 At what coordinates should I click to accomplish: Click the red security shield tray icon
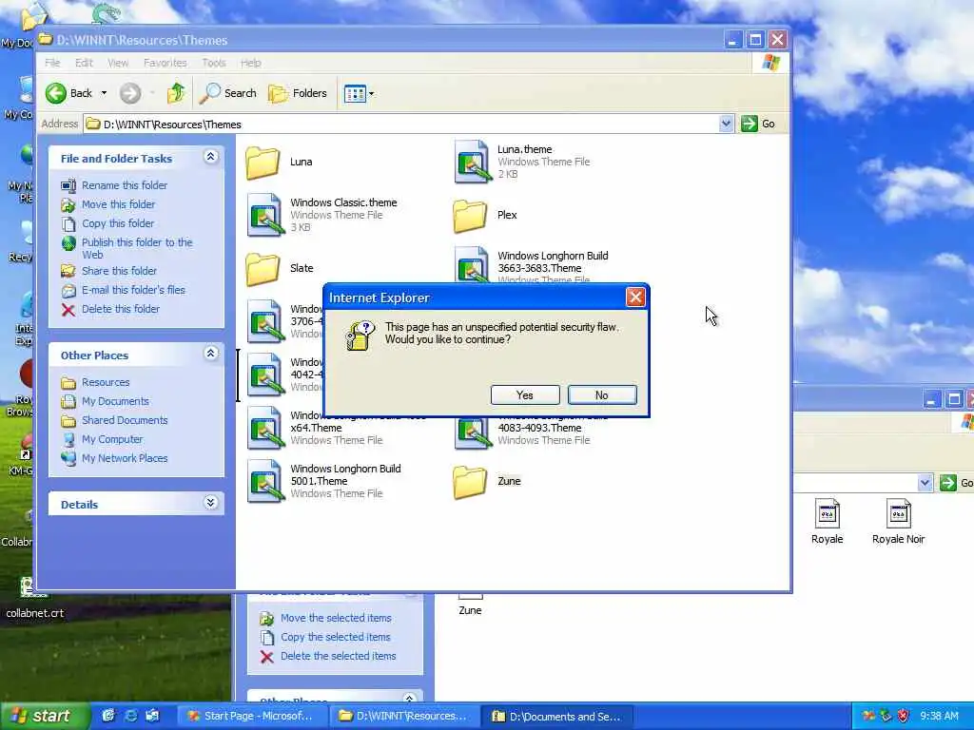(x=904, y=716)
